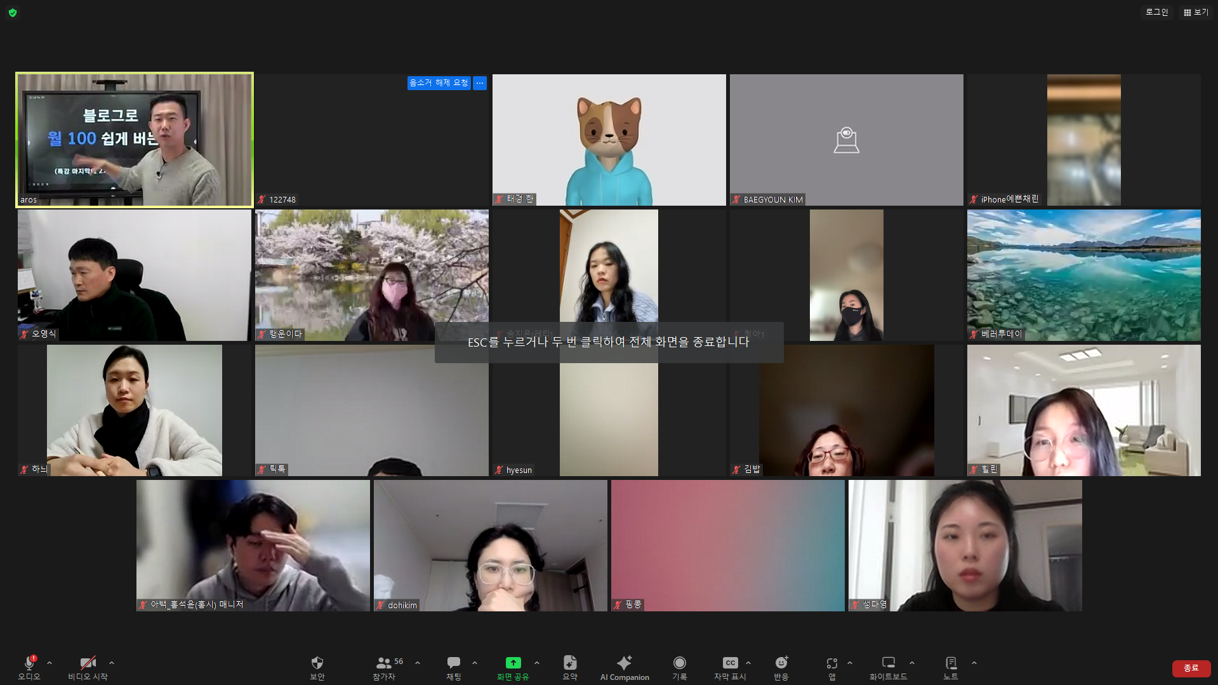Screen dimensions: 1218x685
Task: Open the 화이트보드 whiteboard icon
Action: click(x=889, y=663)
